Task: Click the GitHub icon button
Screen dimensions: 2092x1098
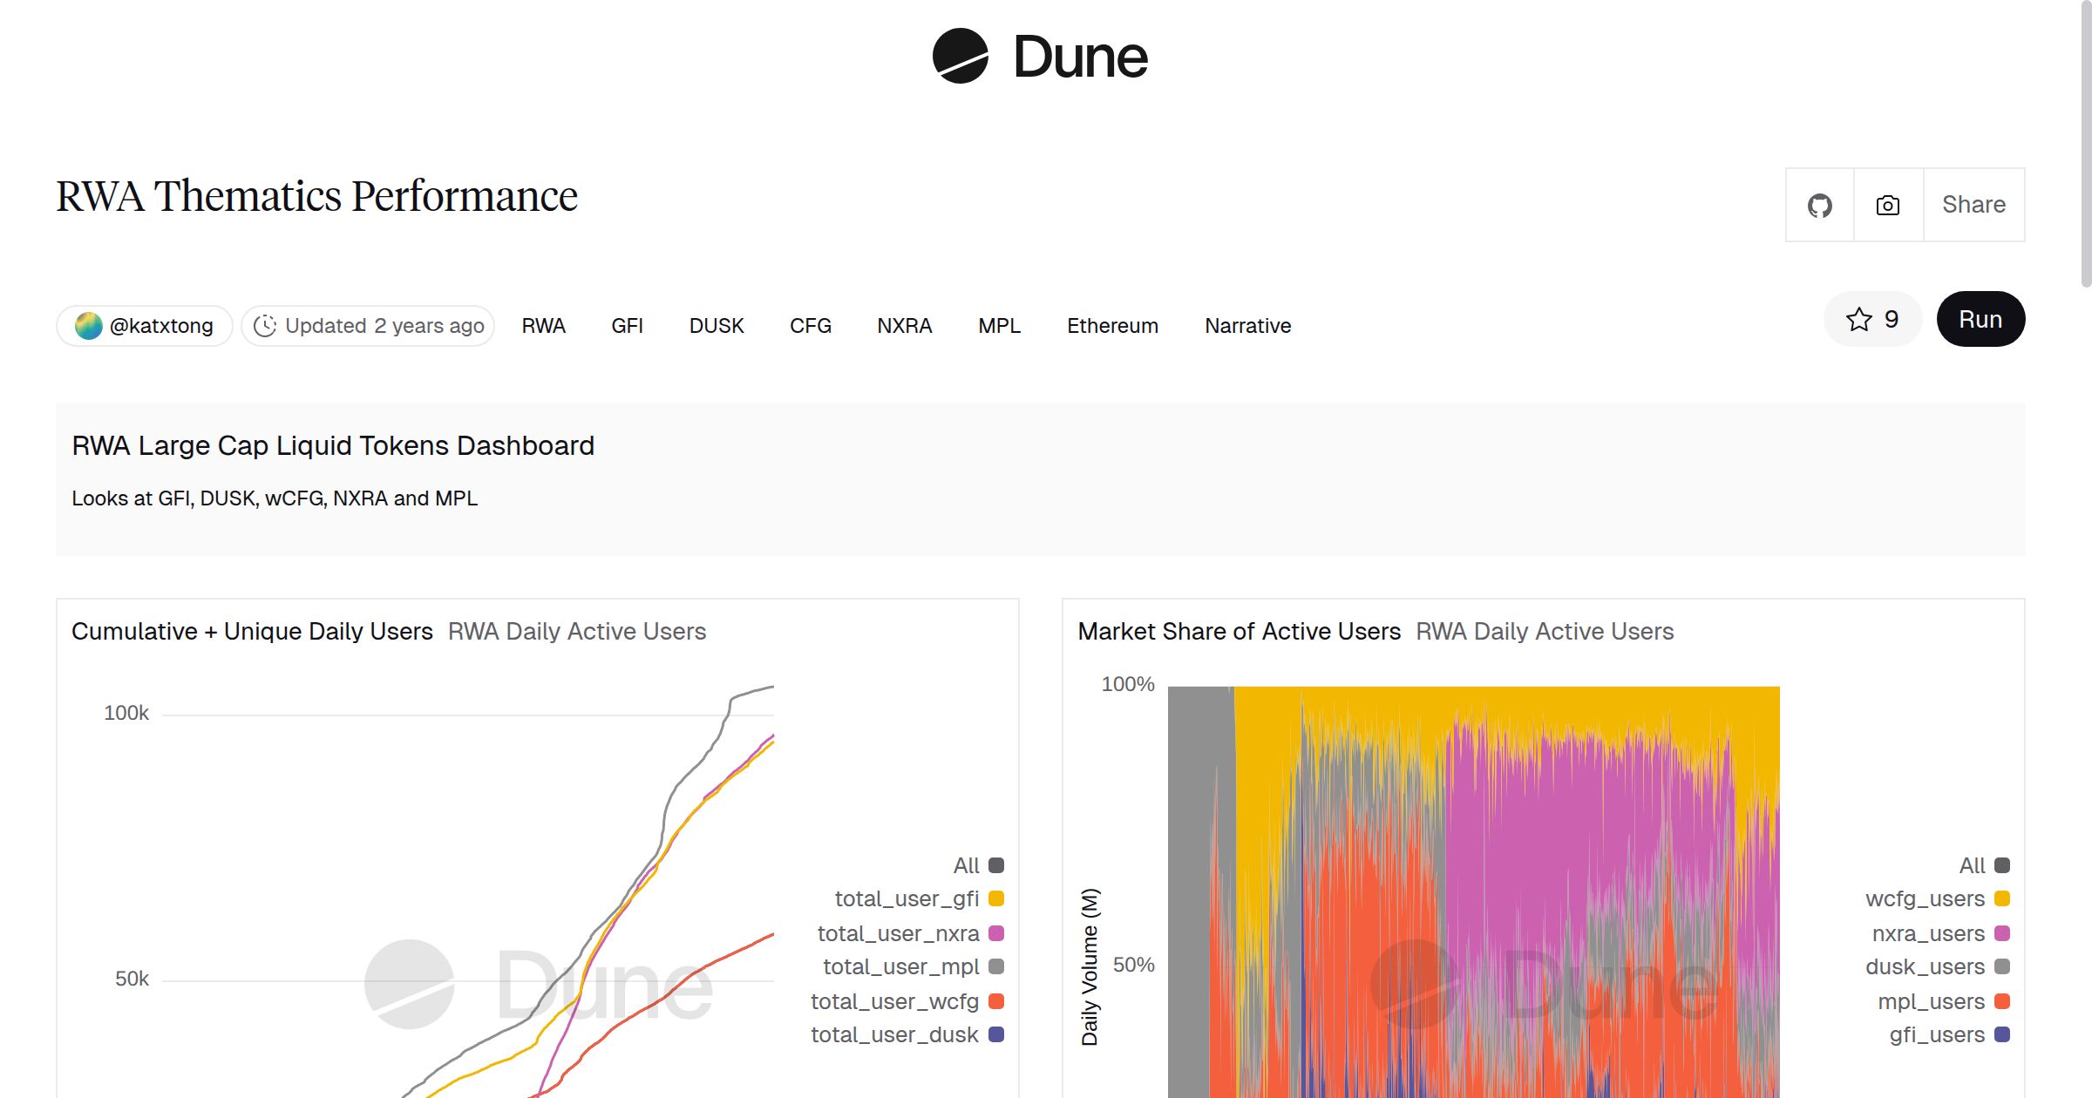Action: [x=1819, y=206]
